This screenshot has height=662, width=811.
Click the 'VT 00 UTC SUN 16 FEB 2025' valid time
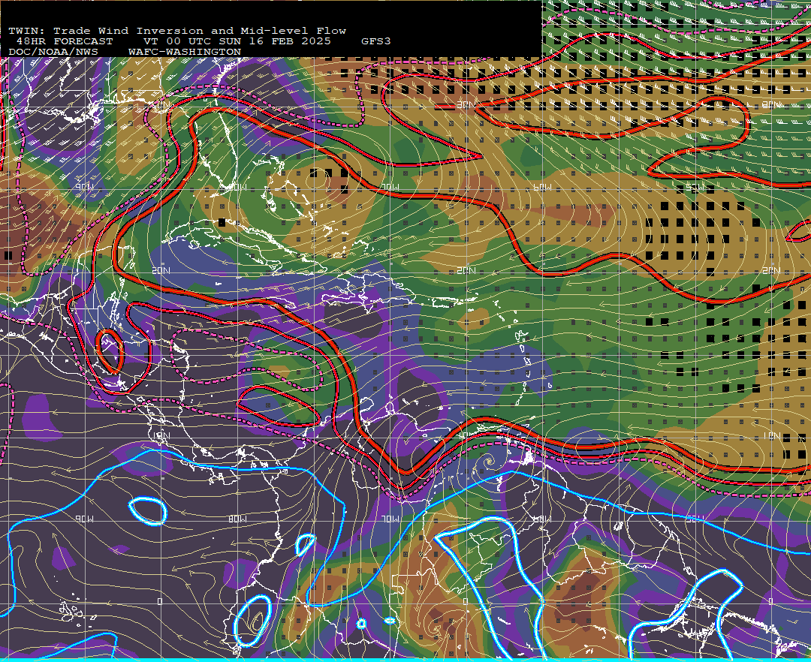[237, 41]
